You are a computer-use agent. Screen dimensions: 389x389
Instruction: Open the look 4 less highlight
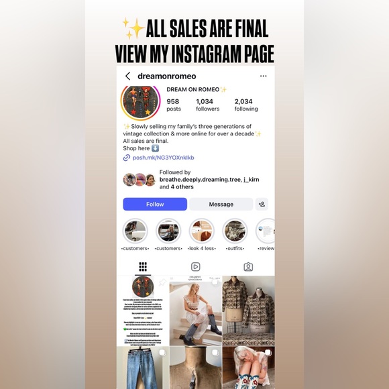coord(202,231)
